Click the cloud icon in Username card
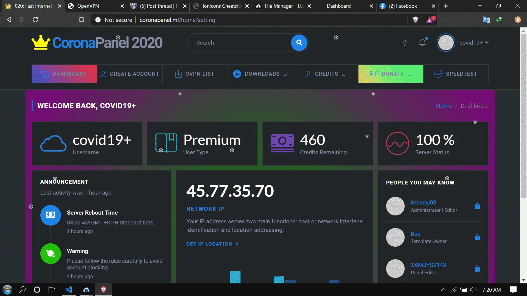The width and height of the screenshot is (527, 296). 53,143
